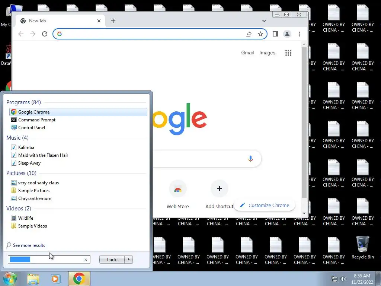Click the scrollbar down arrow in Chrome

coord(304,213)
